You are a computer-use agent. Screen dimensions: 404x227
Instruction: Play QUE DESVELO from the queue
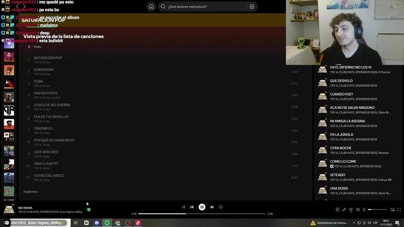point(358,83)
